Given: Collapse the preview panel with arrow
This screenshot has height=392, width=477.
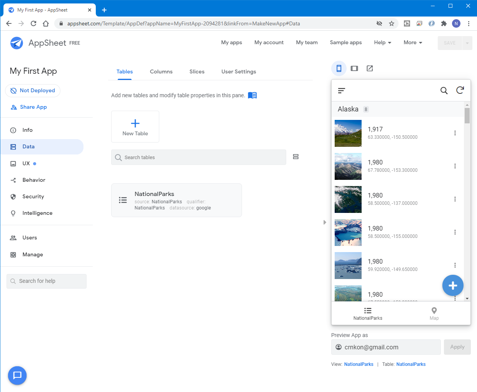Looking at the screenshot, I should coord(325,222).
